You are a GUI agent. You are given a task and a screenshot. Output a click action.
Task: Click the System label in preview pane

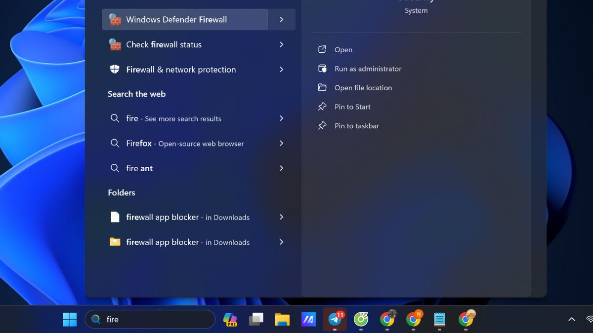click(416, 10)
